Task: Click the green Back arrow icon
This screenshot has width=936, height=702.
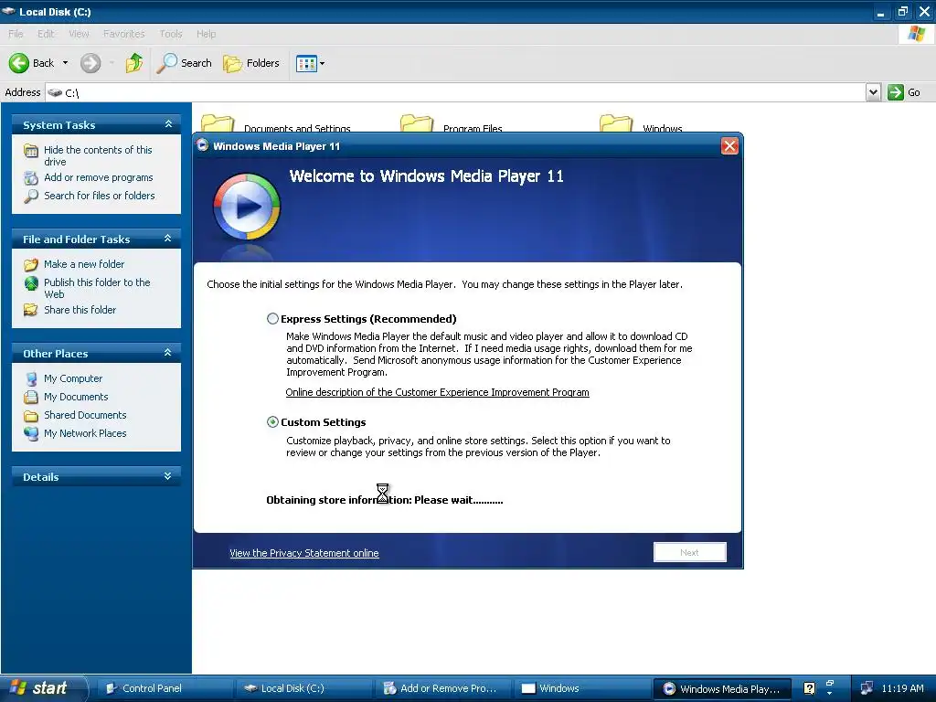Action: pyautogui.click(x=19, y=63)
